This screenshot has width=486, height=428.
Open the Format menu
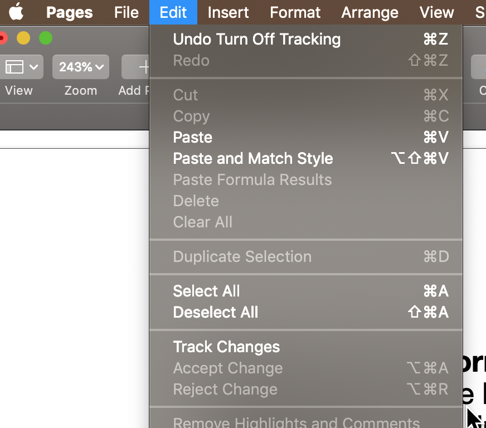(295, 12)
